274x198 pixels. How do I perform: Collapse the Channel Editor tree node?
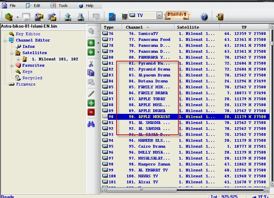5,41
